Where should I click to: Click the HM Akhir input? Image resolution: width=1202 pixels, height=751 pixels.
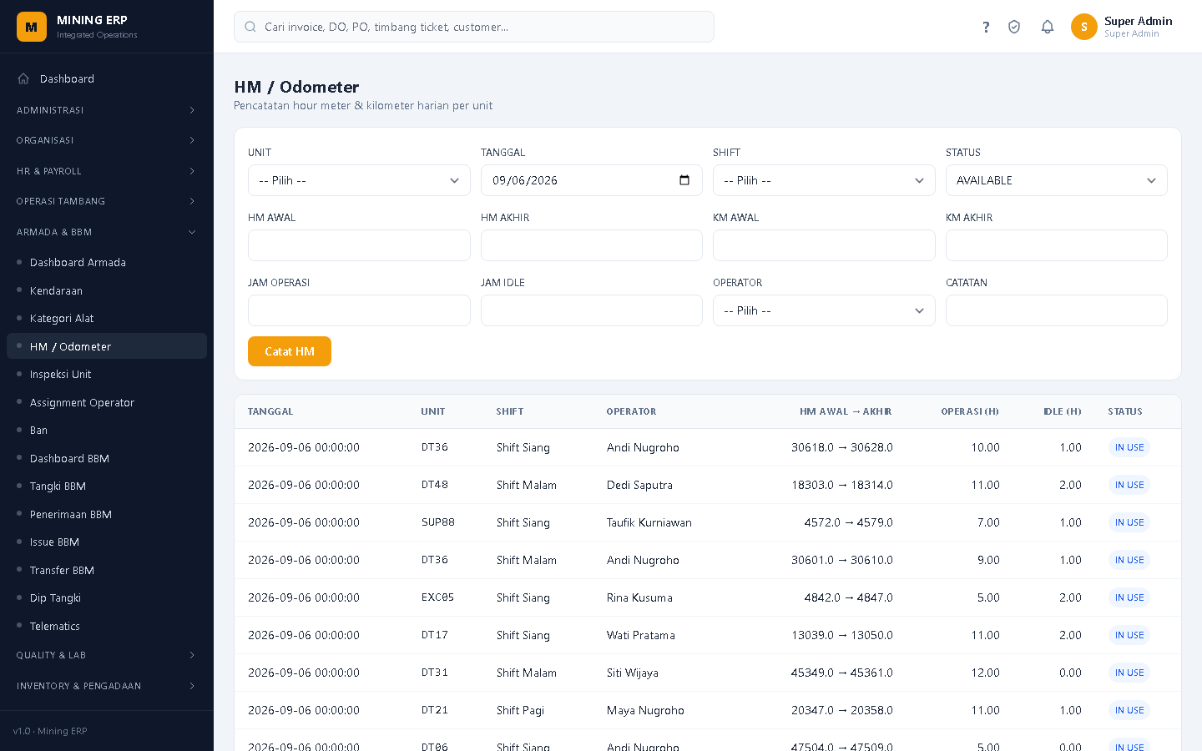point(591,245)
